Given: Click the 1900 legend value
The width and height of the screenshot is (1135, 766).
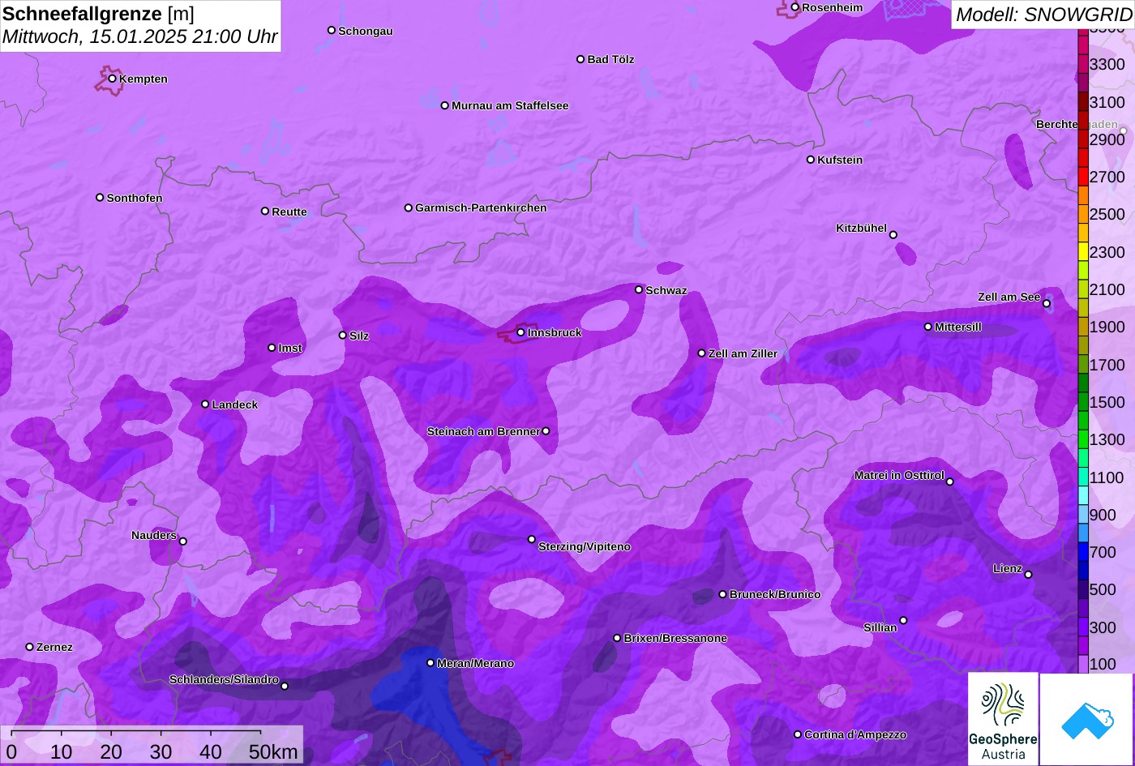Looking at the screenshot, I should pyautogui.click(x=1107, y=327).
